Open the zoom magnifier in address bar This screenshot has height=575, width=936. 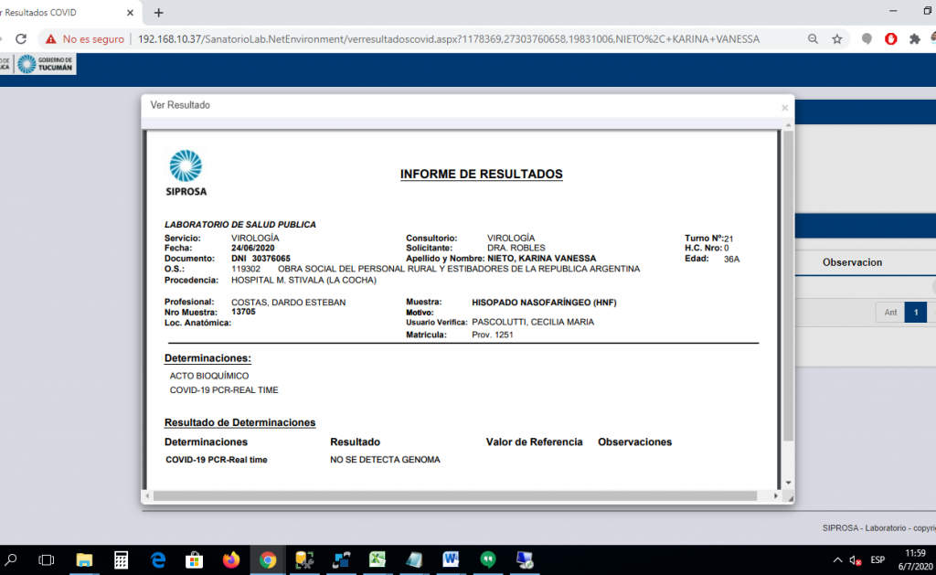point(813,39)
